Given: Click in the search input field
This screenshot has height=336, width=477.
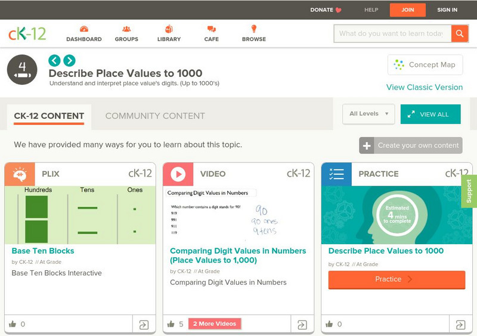Looking at the screenshot, I should coord(393,33).
